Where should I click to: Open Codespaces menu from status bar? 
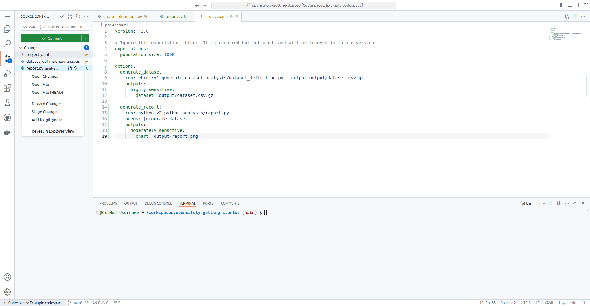[x=33, y=302]
